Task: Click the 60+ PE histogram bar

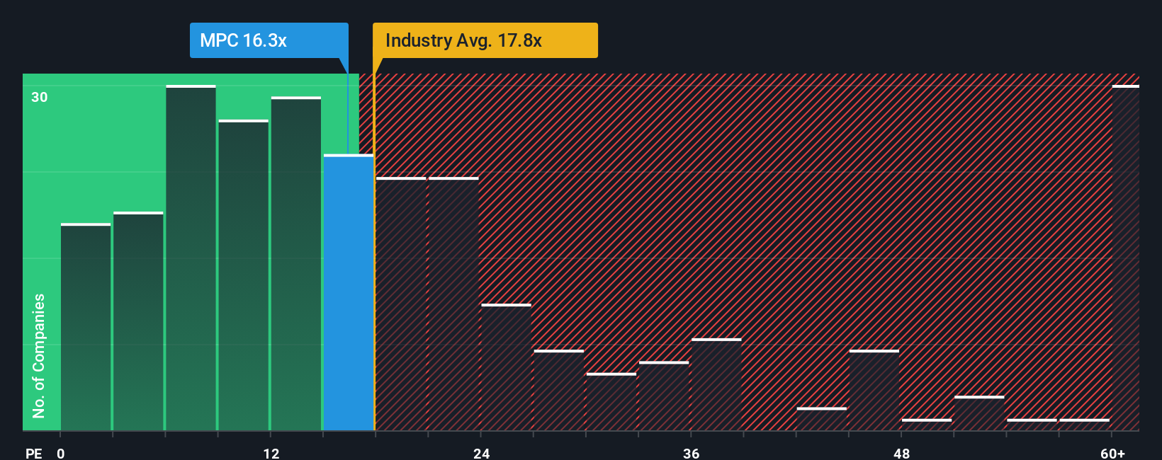Action: click(1126, 258)
